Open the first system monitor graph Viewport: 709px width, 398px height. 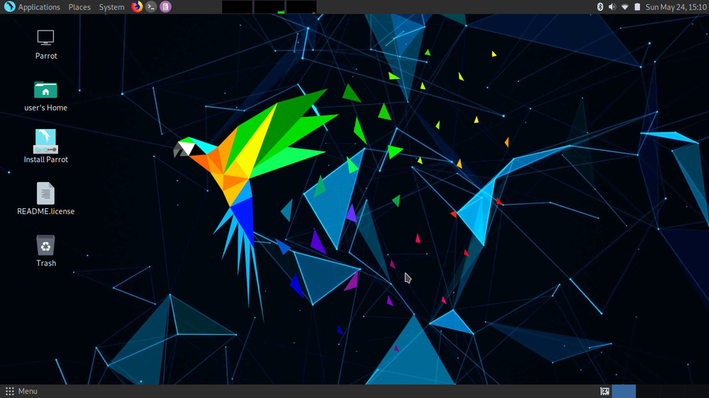pos(237,7)
